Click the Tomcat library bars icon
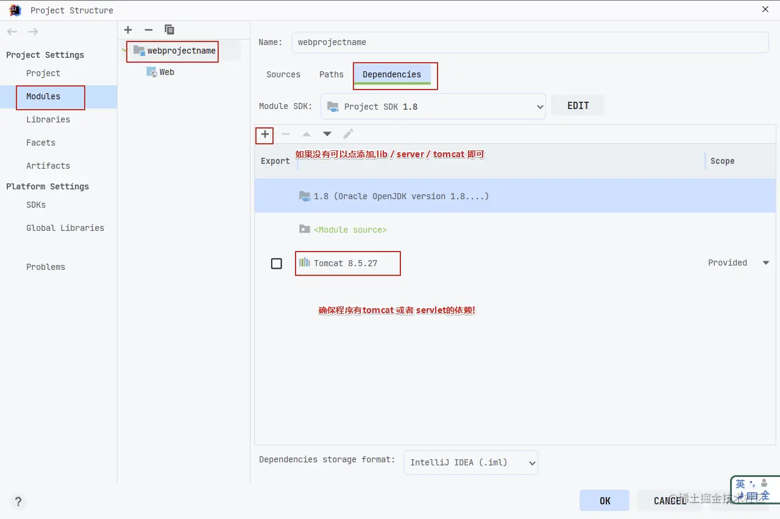The height and width of the screenshot is (519, 780). [x=305, y=263]
